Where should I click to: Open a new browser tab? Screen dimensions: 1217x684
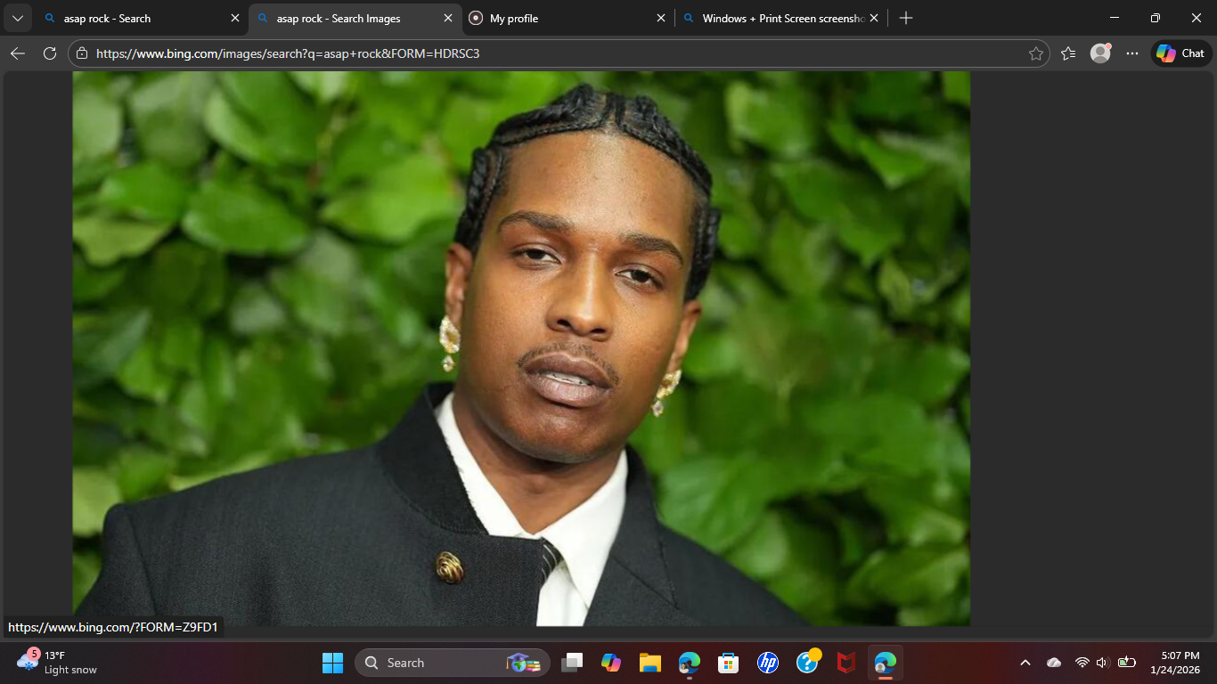click(905, 17)
